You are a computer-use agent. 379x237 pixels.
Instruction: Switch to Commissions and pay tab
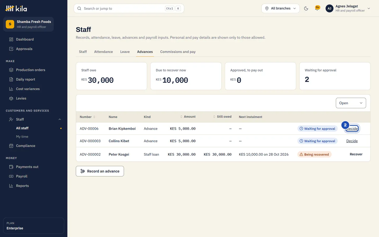[x=178, y=52]
